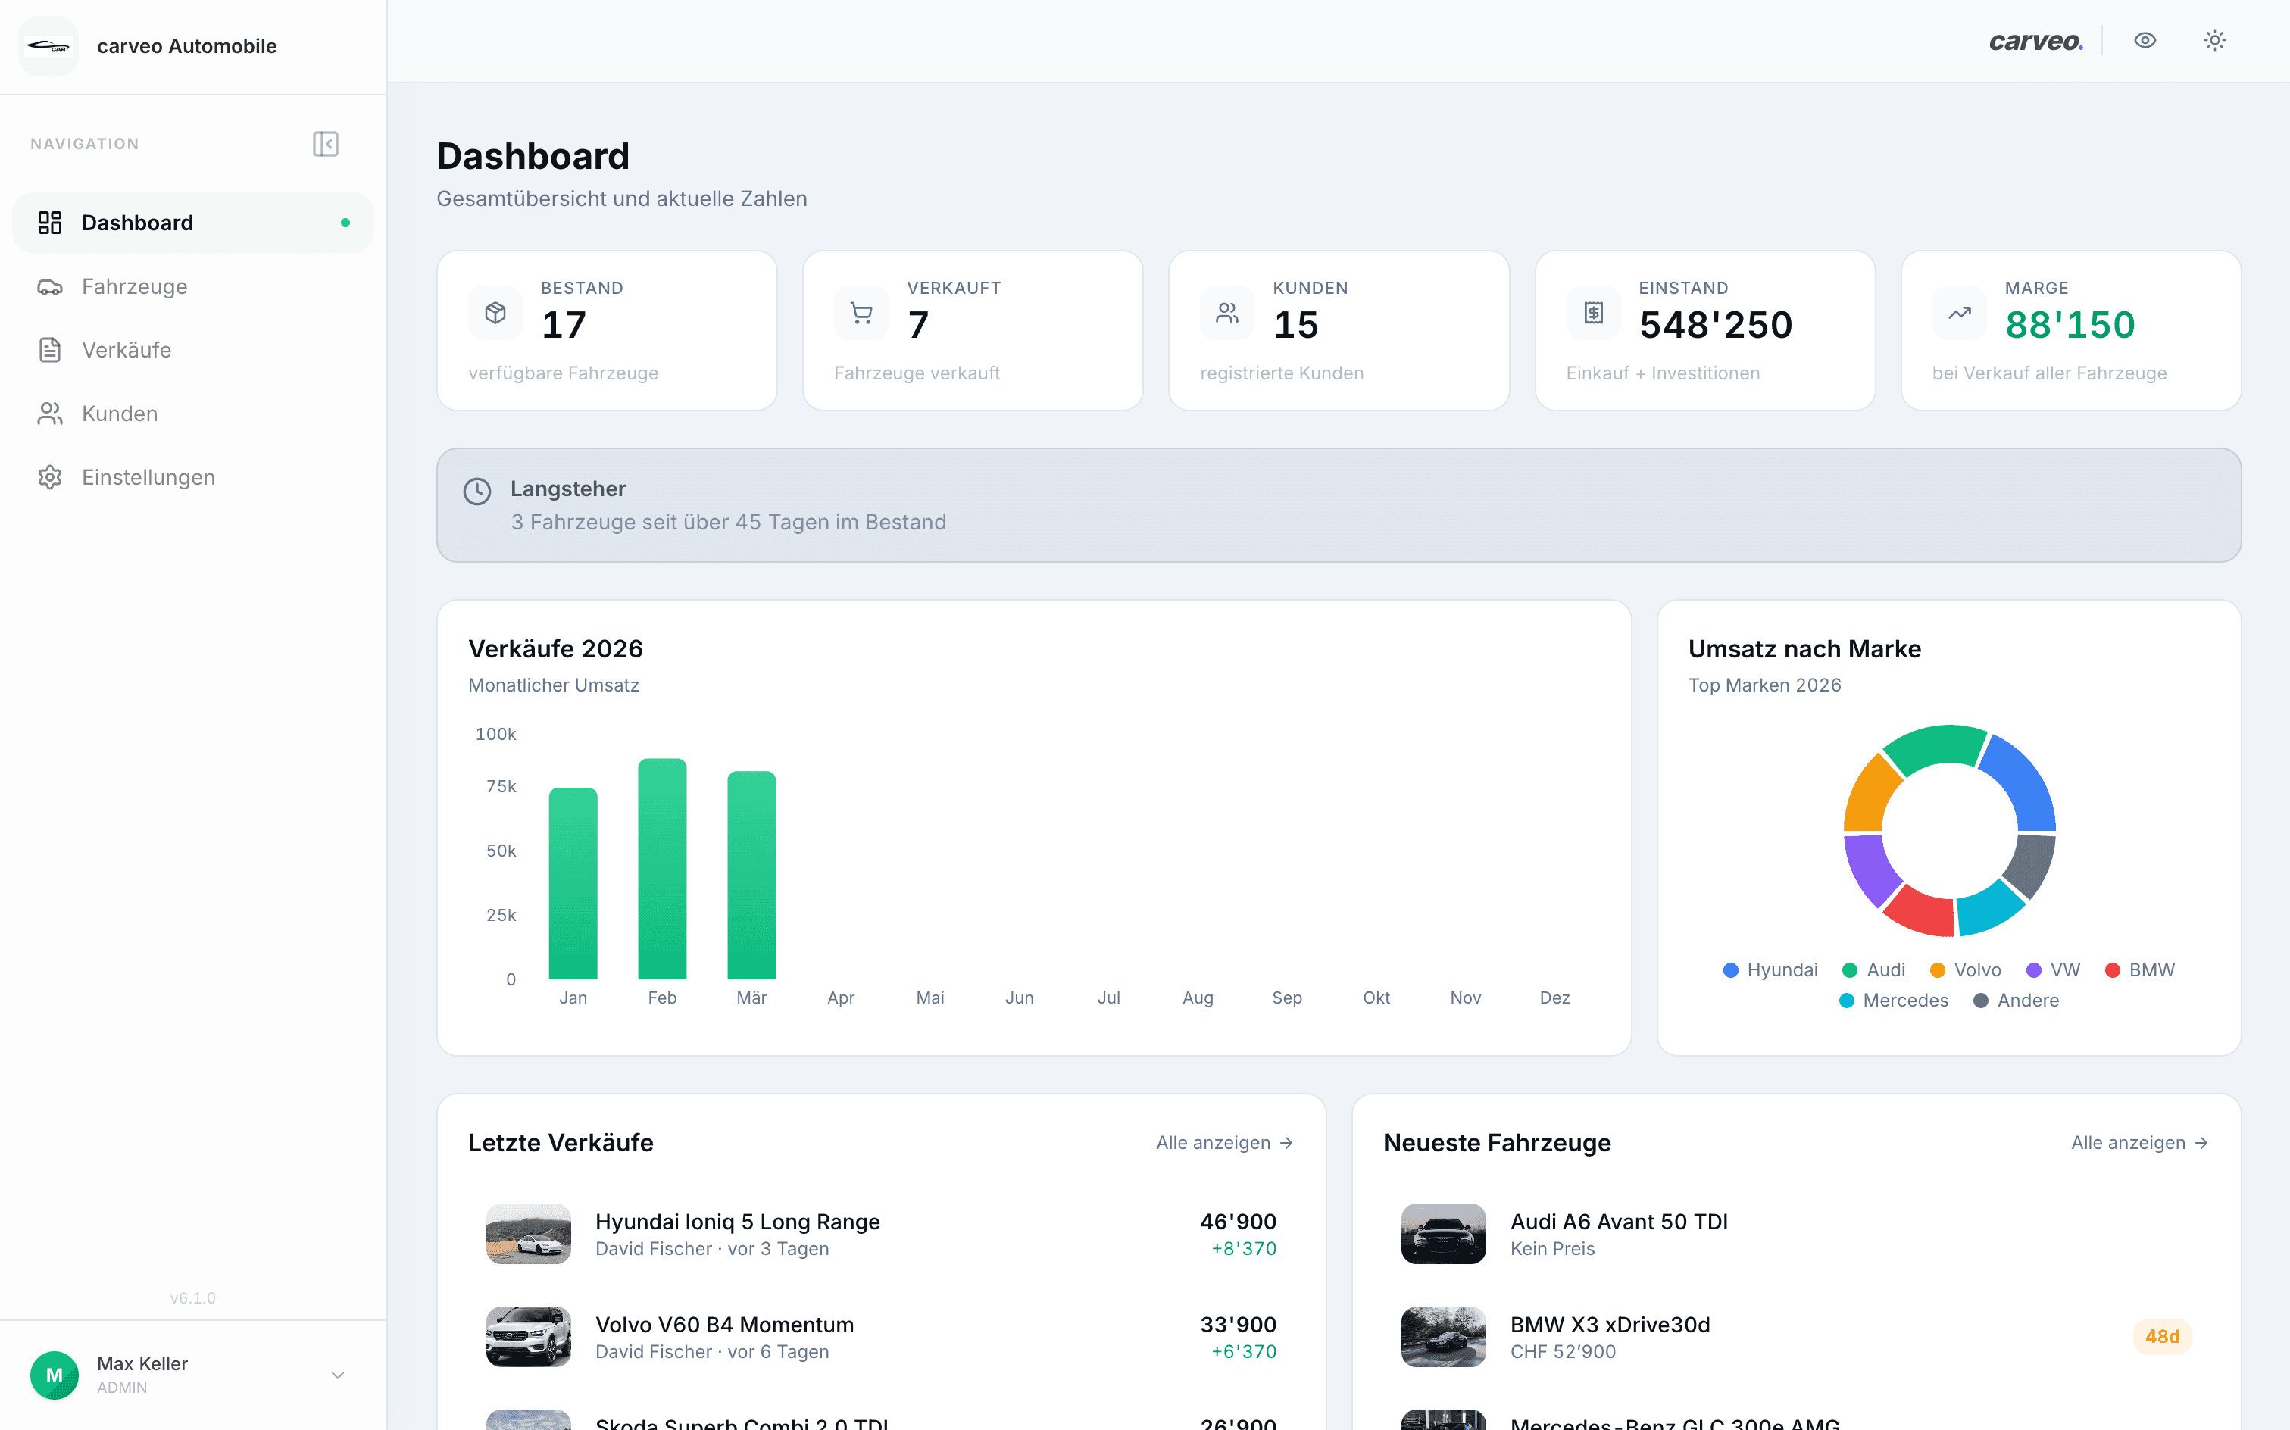The image size is (2290, 1430).
Task: Click the 33'900 sale price
Action: click(1238, 1325)
